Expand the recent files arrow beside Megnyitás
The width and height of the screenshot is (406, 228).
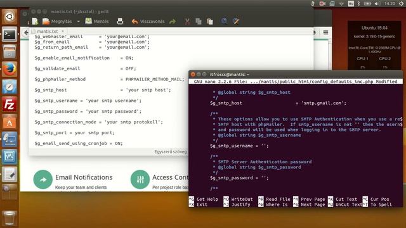pyautogui.click(x=79, y=22)
